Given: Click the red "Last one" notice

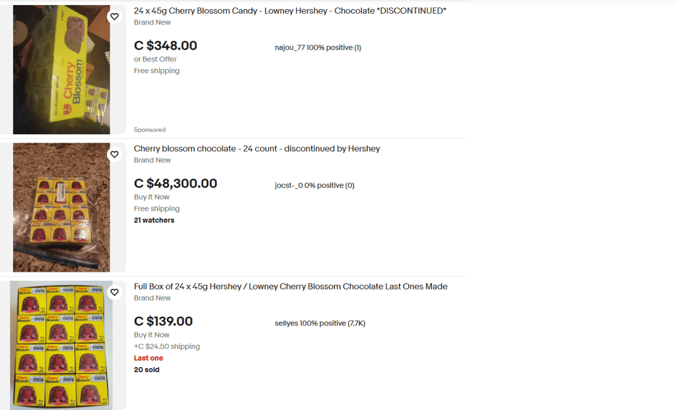Looking at the screenshot, I should click(x=148, y=358).
